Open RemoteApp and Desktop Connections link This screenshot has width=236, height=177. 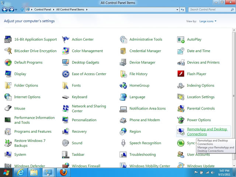(x=207, y=132)
